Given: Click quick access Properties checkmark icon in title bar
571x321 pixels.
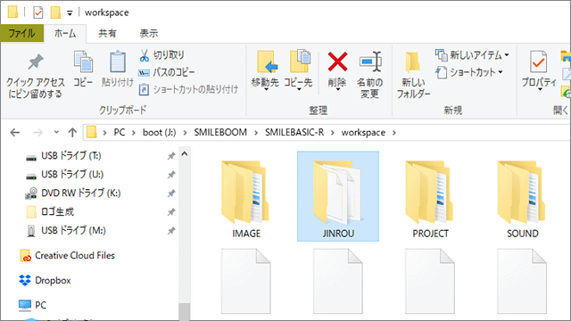Looking at the screenshot, I should [37, 12].
